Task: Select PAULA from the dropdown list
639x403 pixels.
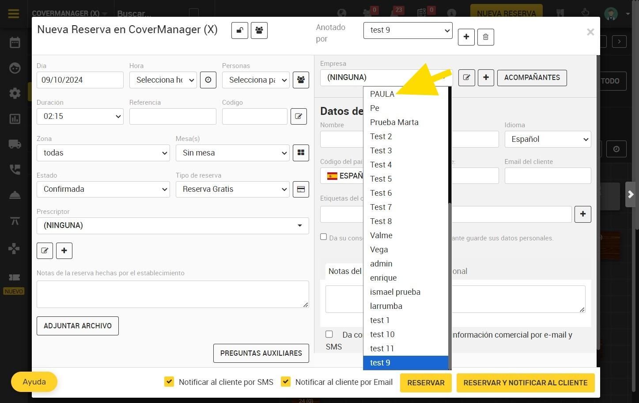Action: [406, 94]
